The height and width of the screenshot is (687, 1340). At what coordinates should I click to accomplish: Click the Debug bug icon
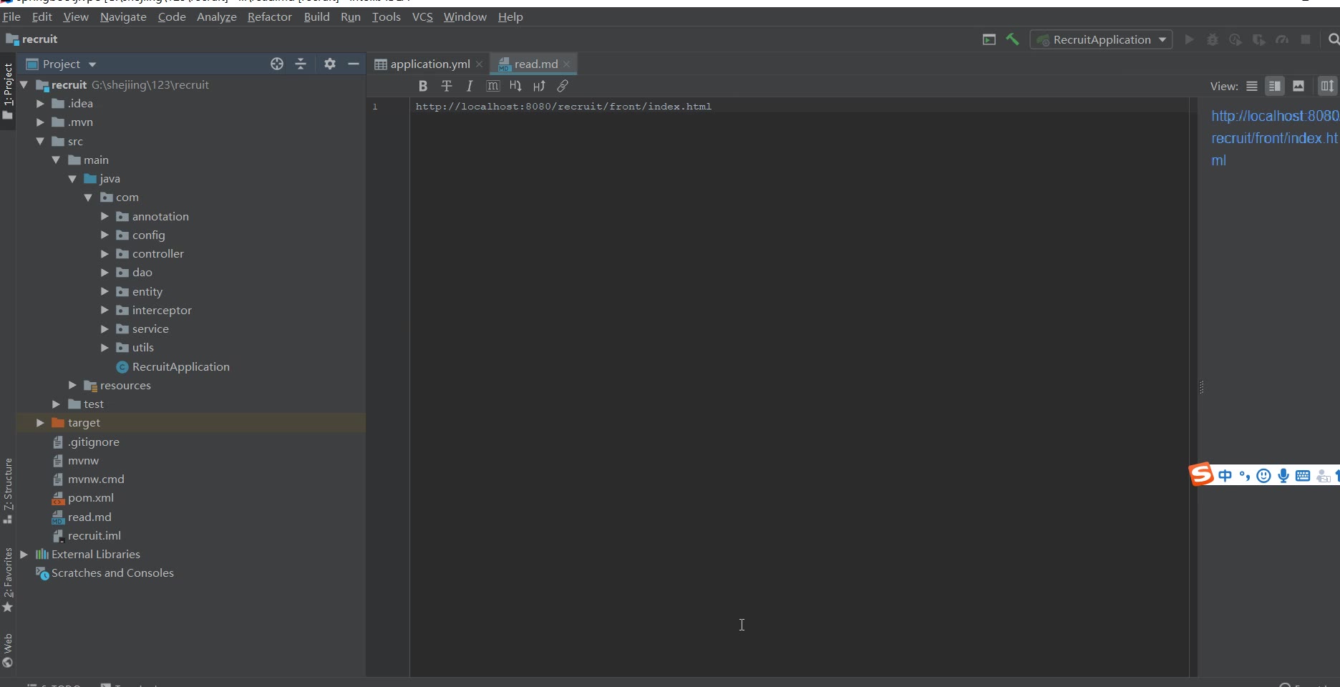(1213, 39)
